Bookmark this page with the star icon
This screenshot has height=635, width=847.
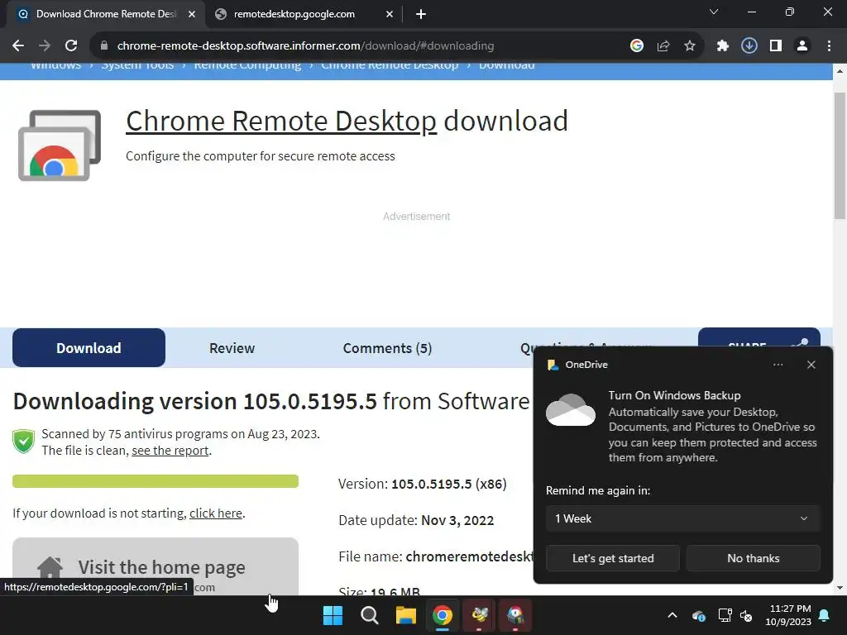point(690,46)
